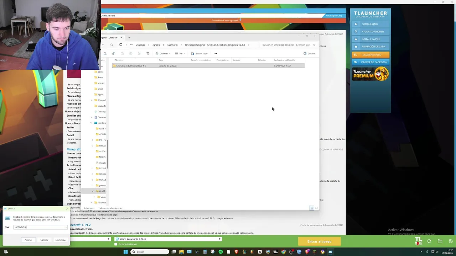This screenshot has width=456, height=256.
Task: Click taskbar Buscar search box
Action: [x=149, y=252]
